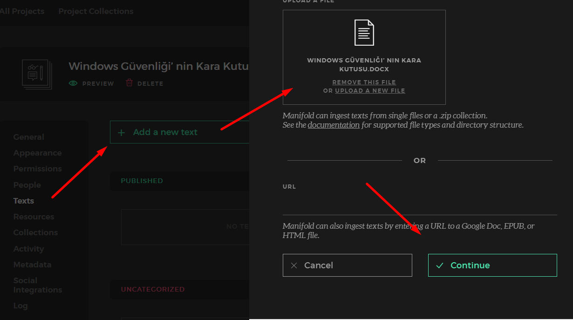This screenshot has height=320, width=573.
Task: Click the trash icon next to Delete
Action: click(x=130, y=83)
